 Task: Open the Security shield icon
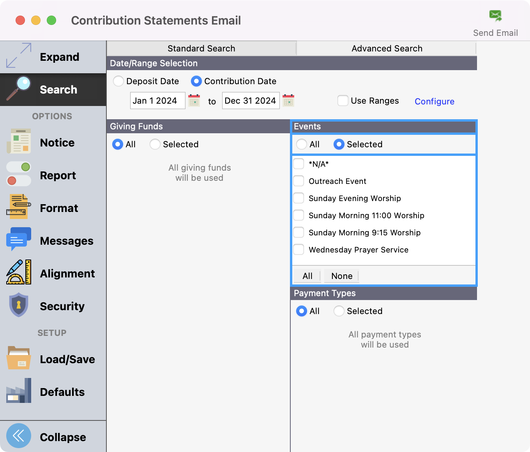19,305
